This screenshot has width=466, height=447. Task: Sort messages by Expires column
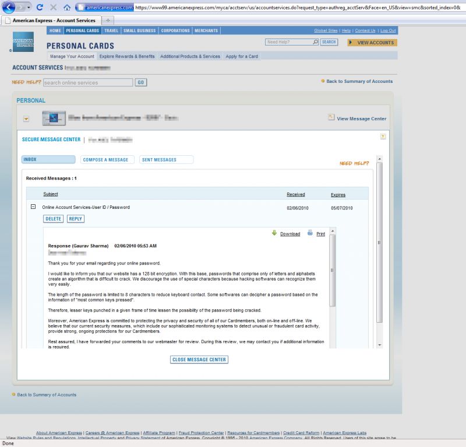338,195
